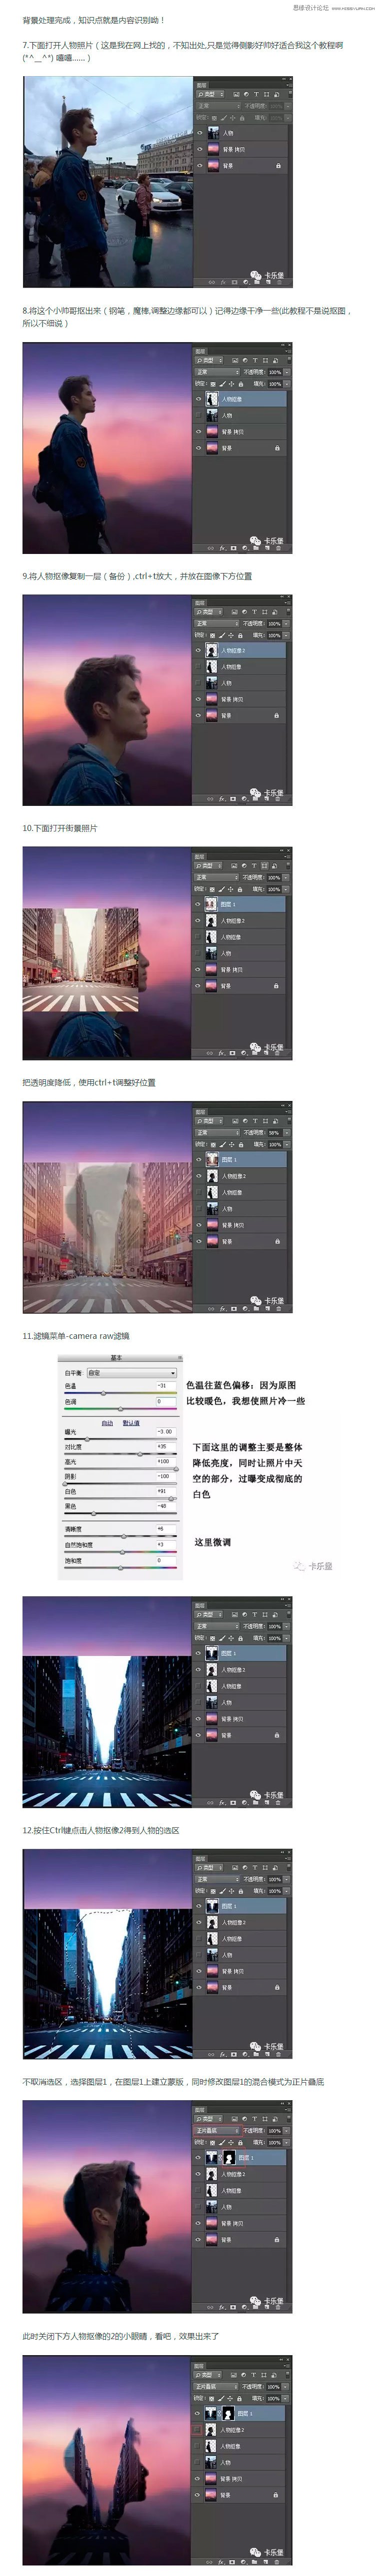Viewport: 380px width, 2576px height.
Task: Select 图层 tab in second-to-last screenshot
Action: click(200, 2110)
